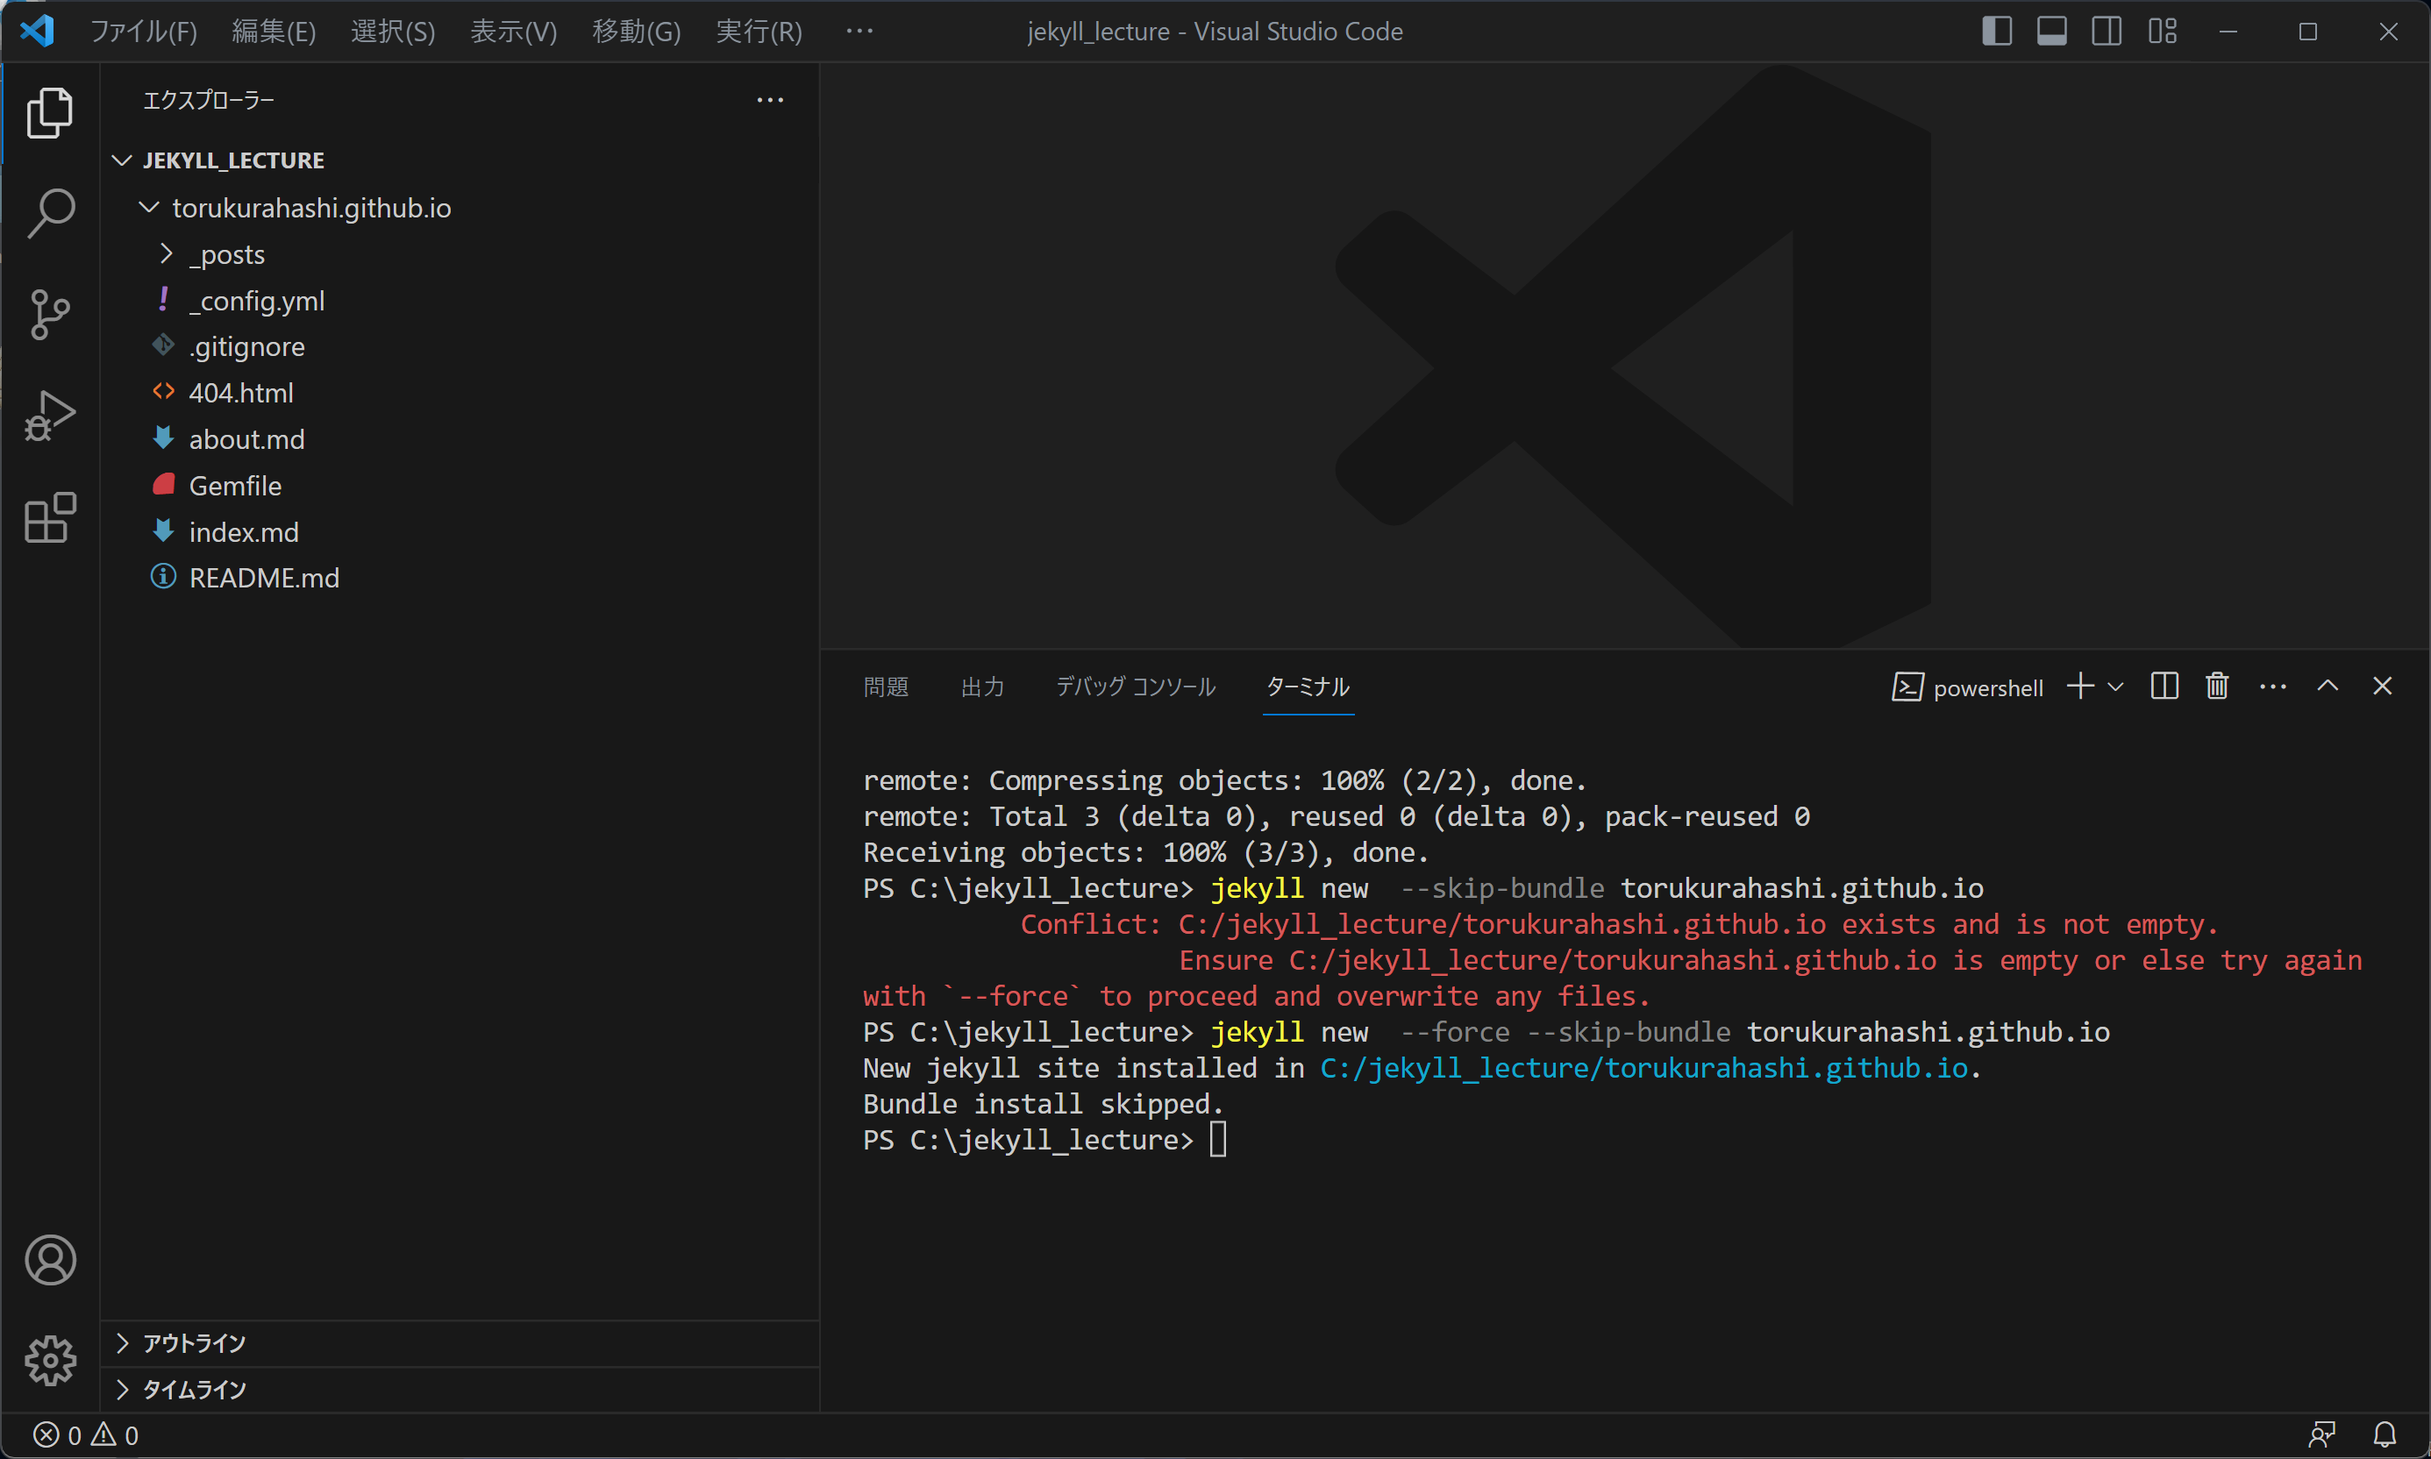
Task: Click the warnings count in status bar
Action: point(115,1435)
